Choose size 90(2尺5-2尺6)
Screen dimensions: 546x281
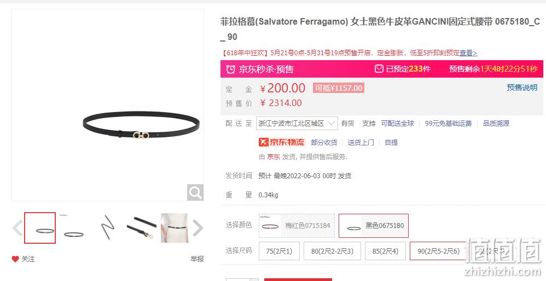438,251
